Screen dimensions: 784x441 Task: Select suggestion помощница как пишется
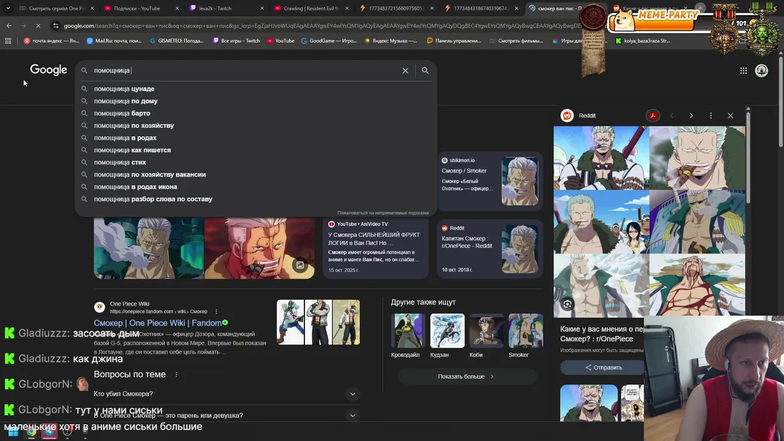point(256,150)
